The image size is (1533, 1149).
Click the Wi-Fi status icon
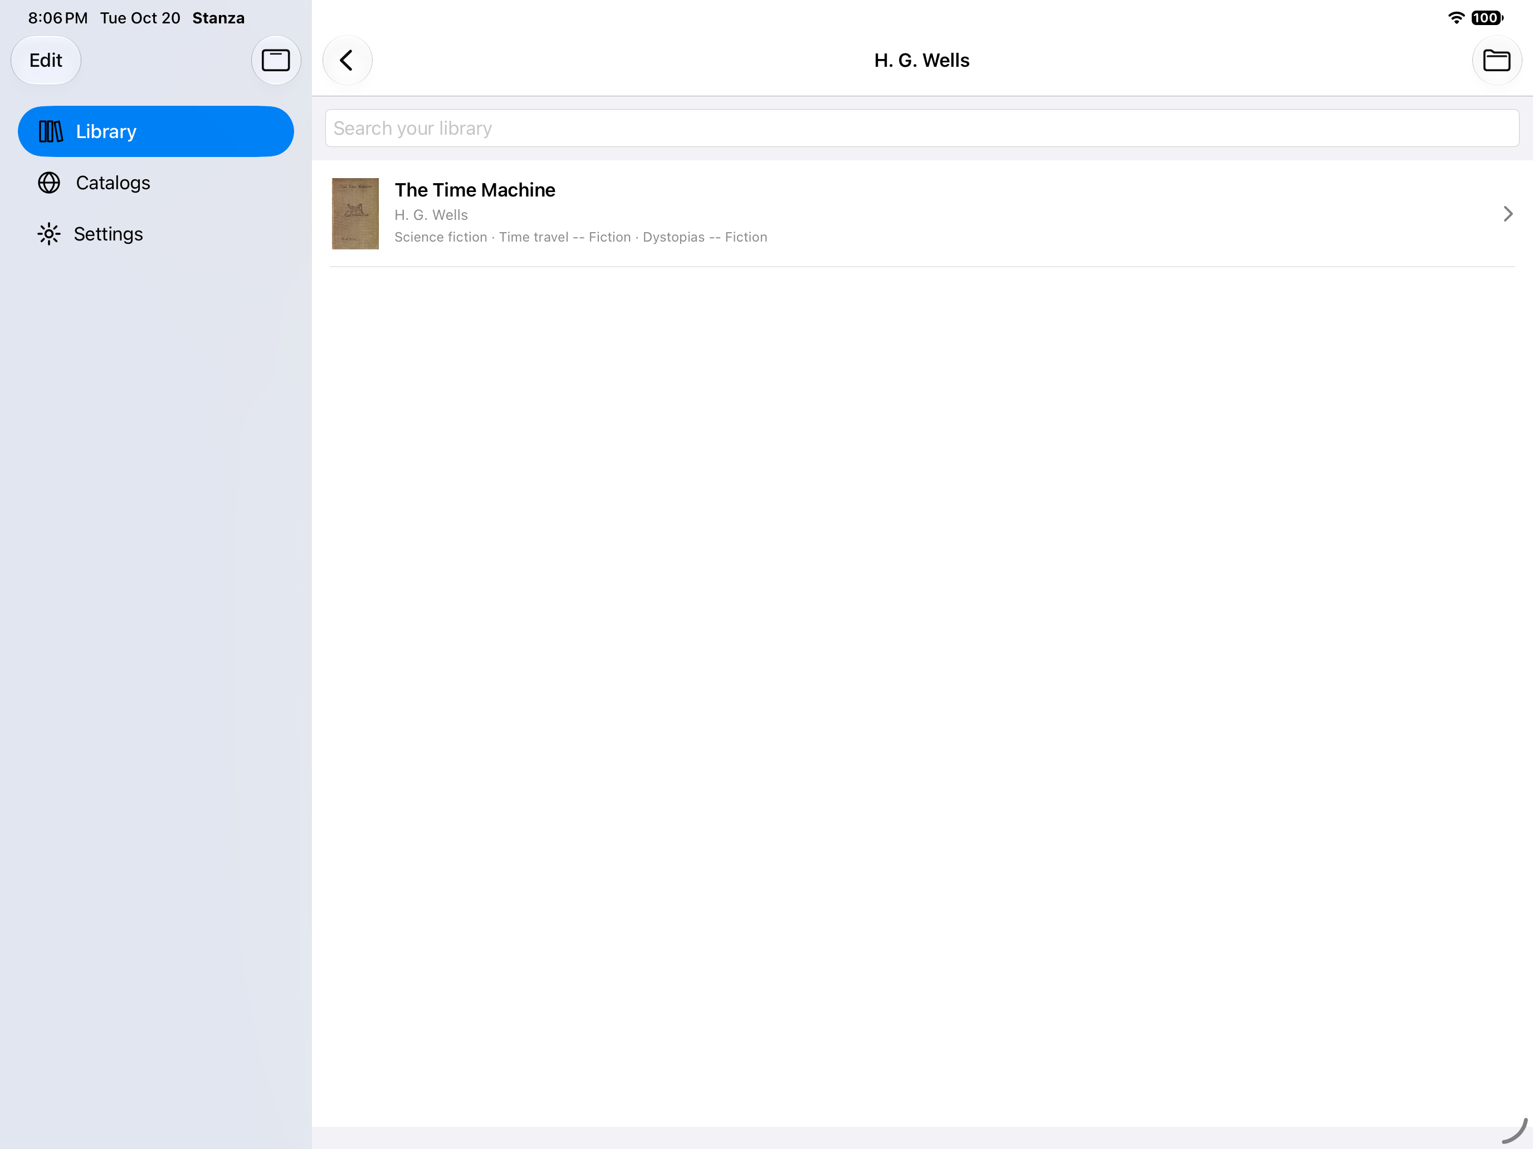(1456, 18)
